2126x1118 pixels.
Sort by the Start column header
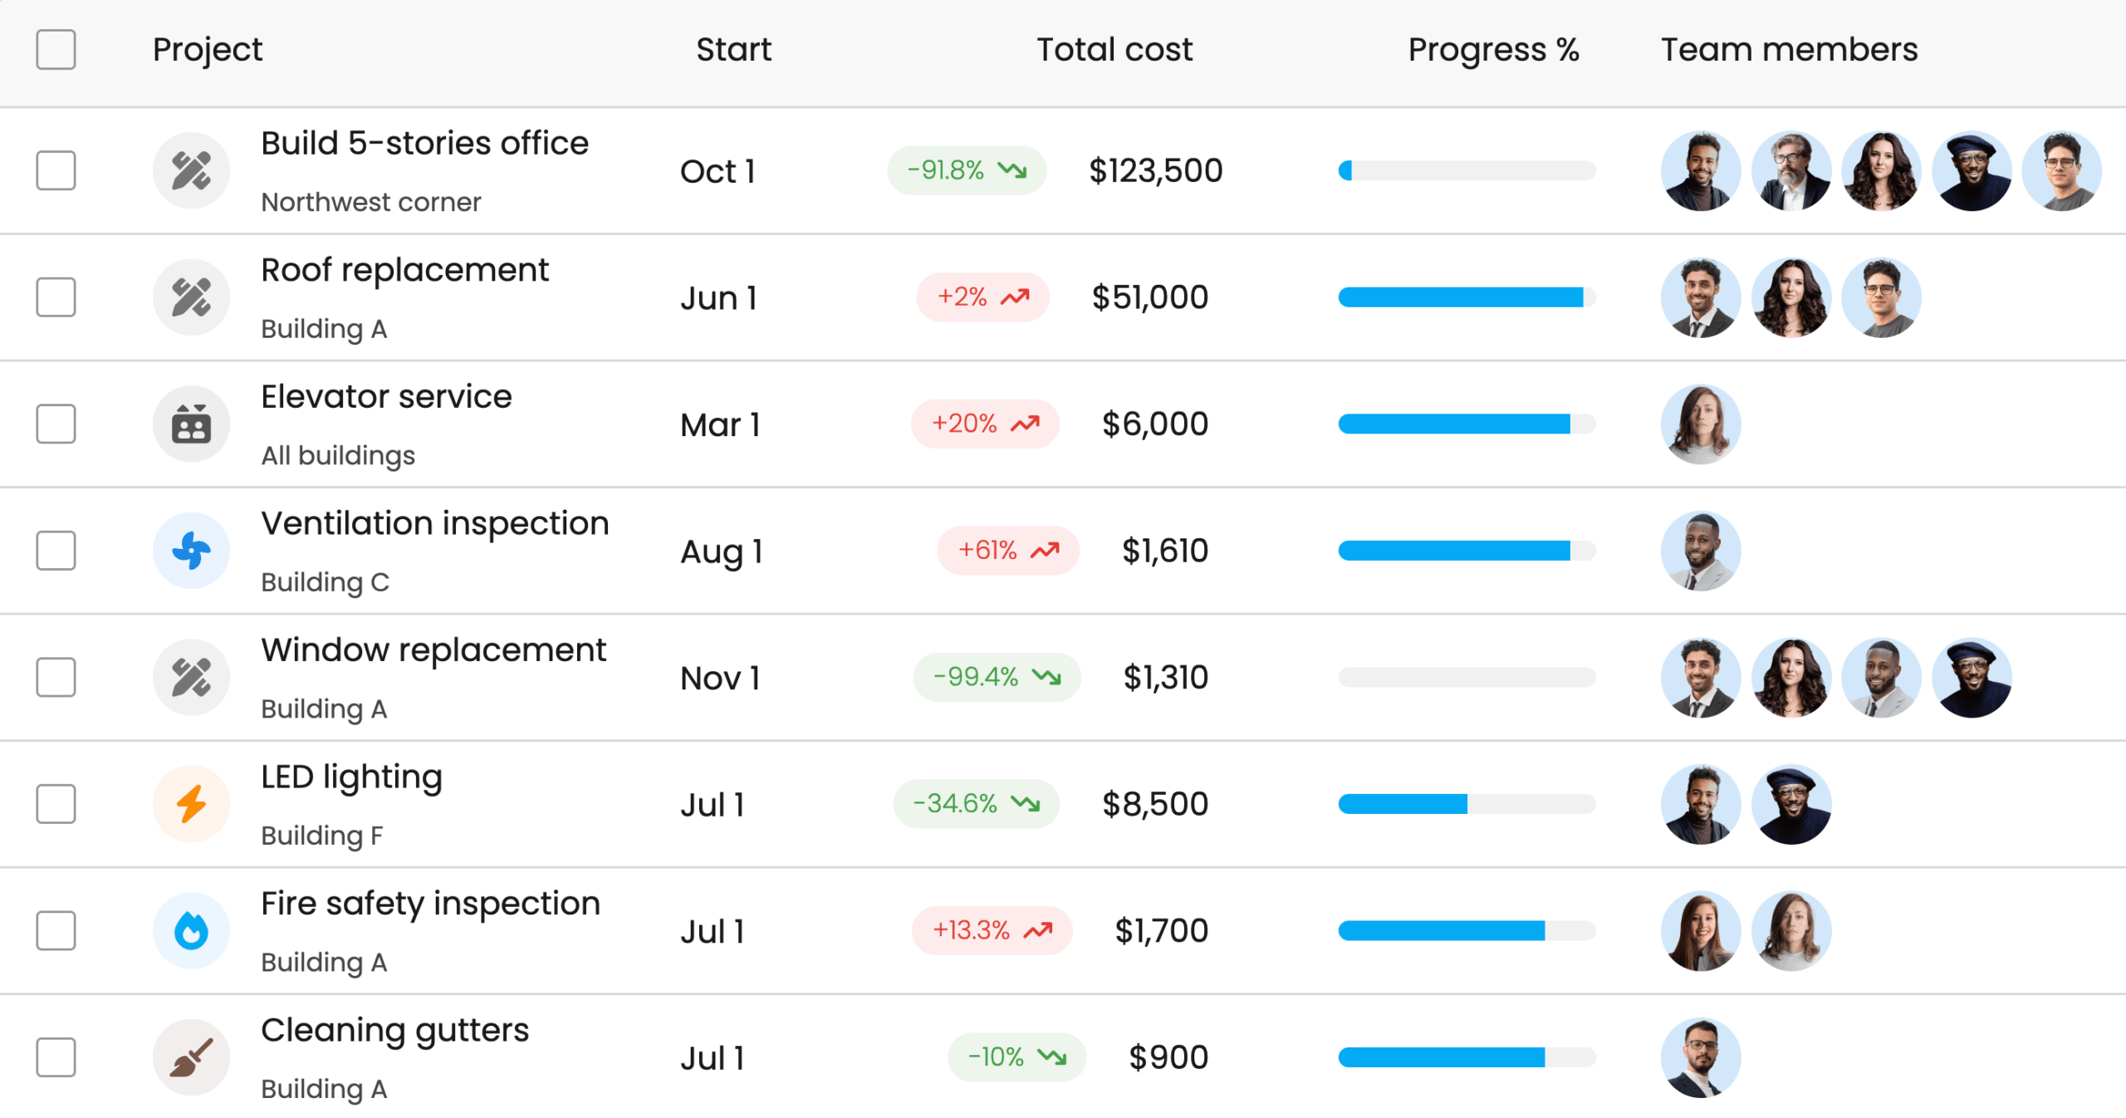tap(733, 50)
